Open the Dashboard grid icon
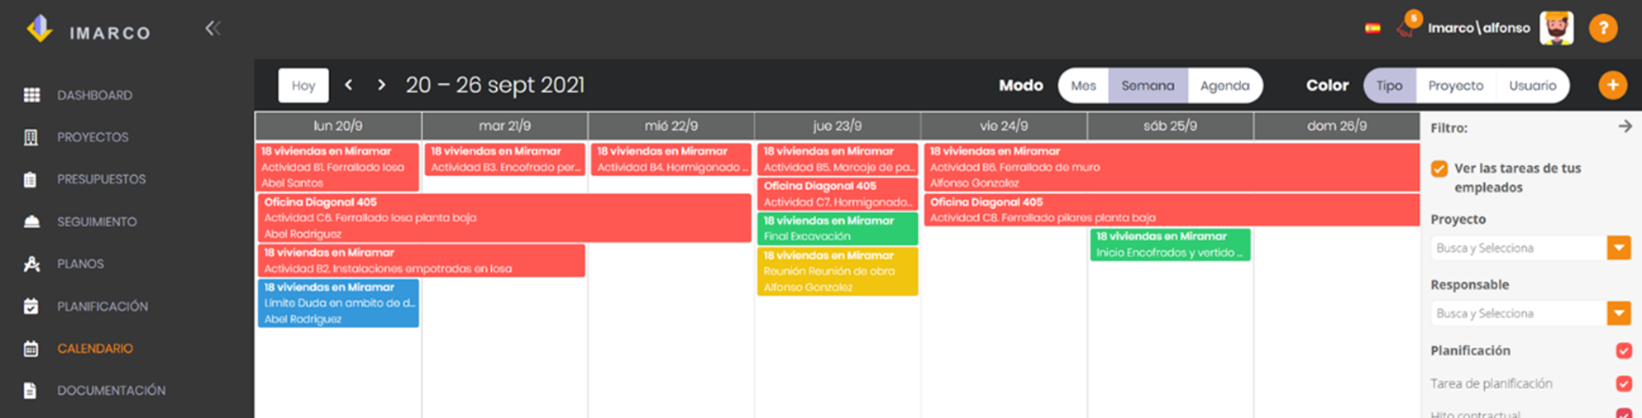This screenshot has width=1642, height=418. click(31, 95)
